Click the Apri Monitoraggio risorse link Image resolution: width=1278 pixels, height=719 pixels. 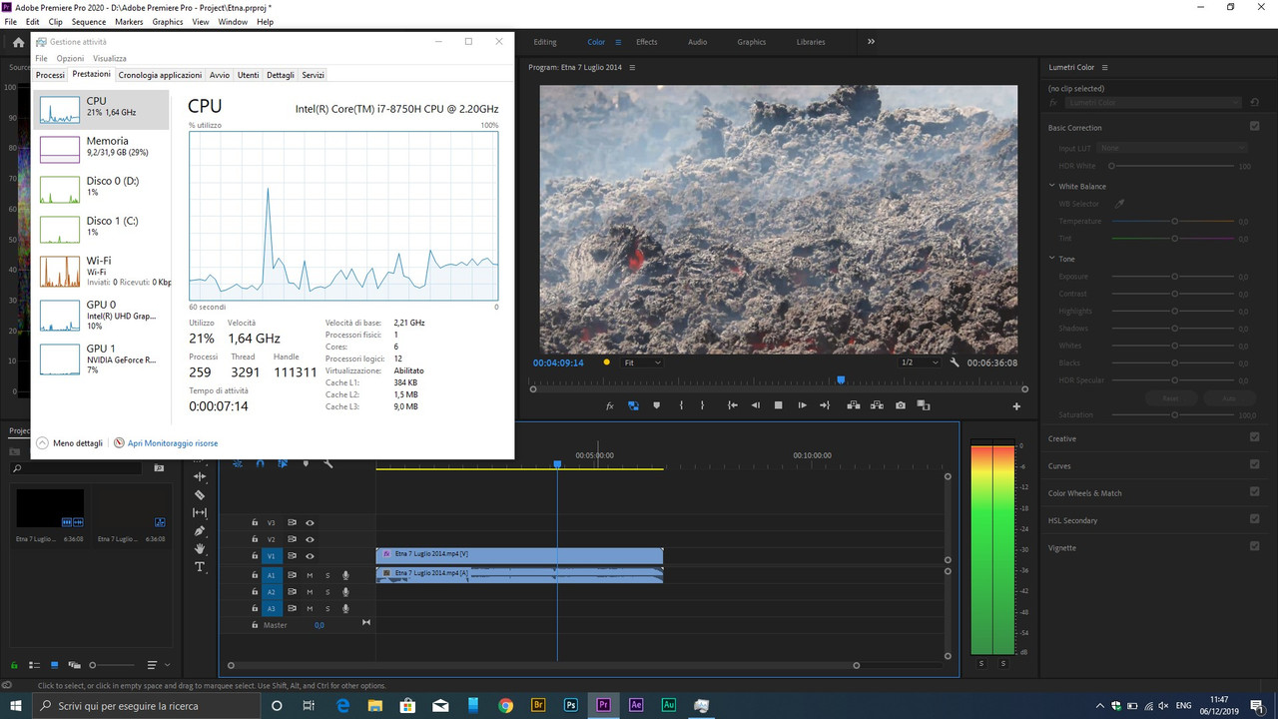tap(172, 443)
